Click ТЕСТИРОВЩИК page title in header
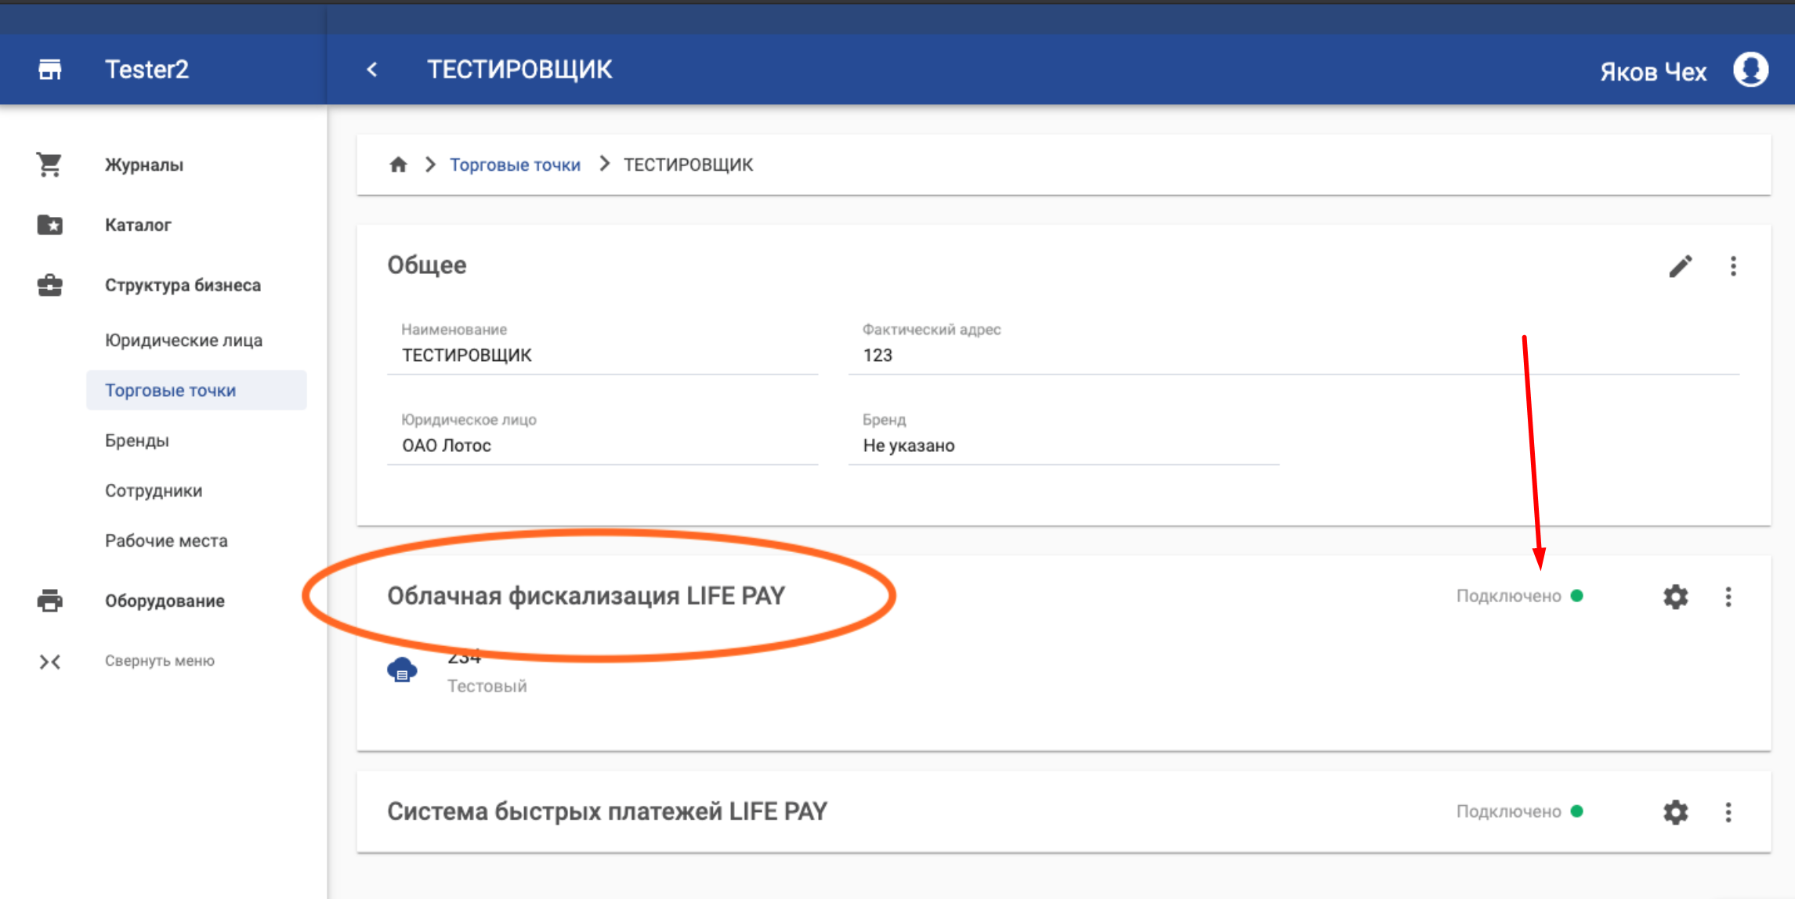 tap(519, 70)
